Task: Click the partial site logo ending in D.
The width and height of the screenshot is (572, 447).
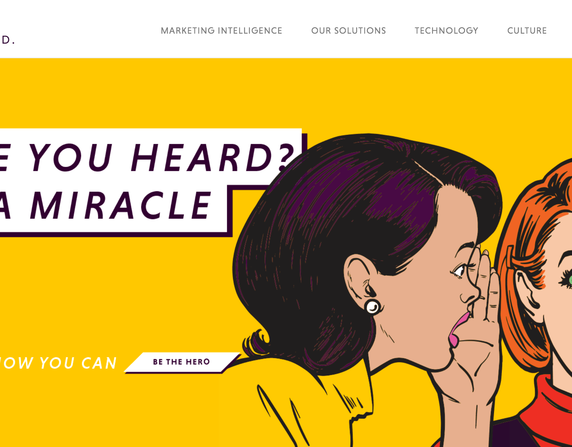Action: coord(8,40)
